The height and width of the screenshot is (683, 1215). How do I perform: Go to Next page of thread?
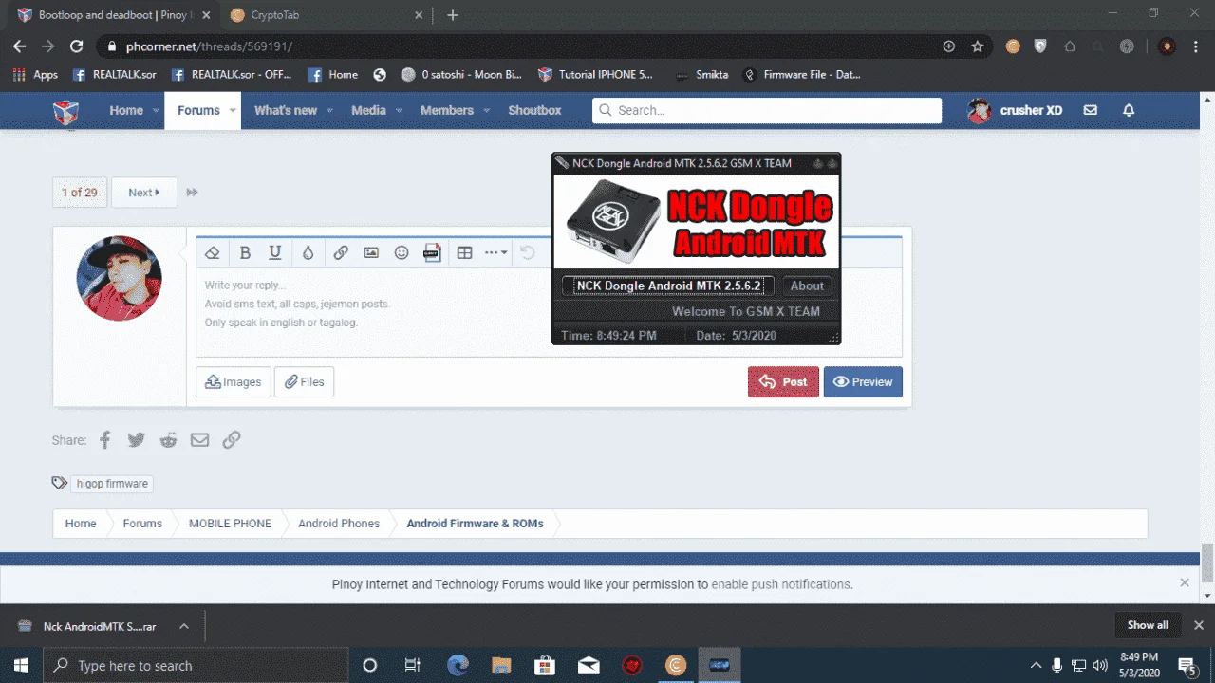(144, 193)
